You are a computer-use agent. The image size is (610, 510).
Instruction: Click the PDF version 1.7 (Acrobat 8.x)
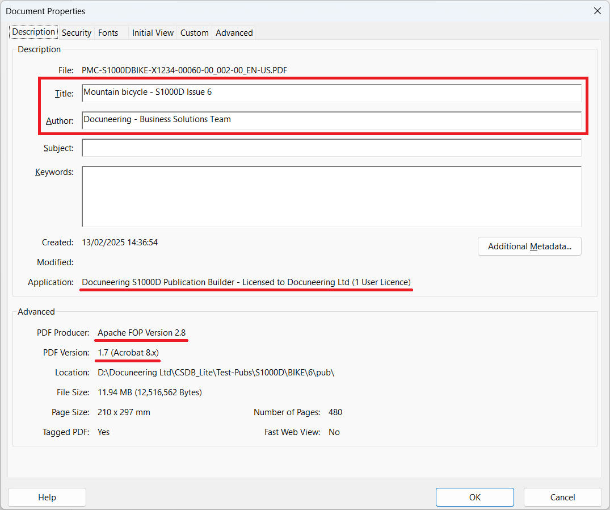tap(128, 353)
